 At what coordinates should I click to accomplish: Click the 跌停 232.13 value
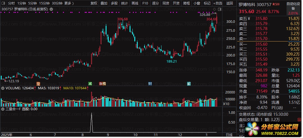tap(294, 70)
